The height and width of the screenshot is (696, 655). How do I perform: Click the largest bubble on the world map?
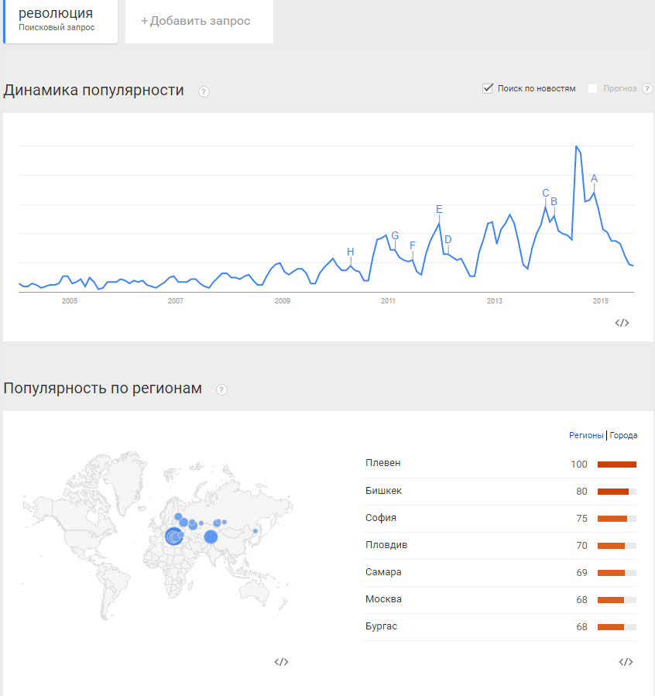pyautogui.click(x=173, y=535)
